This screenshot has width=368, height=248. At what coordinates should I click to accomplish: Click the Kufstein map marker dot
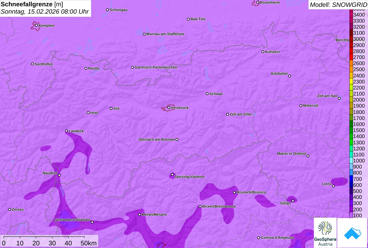click(263, 52)
